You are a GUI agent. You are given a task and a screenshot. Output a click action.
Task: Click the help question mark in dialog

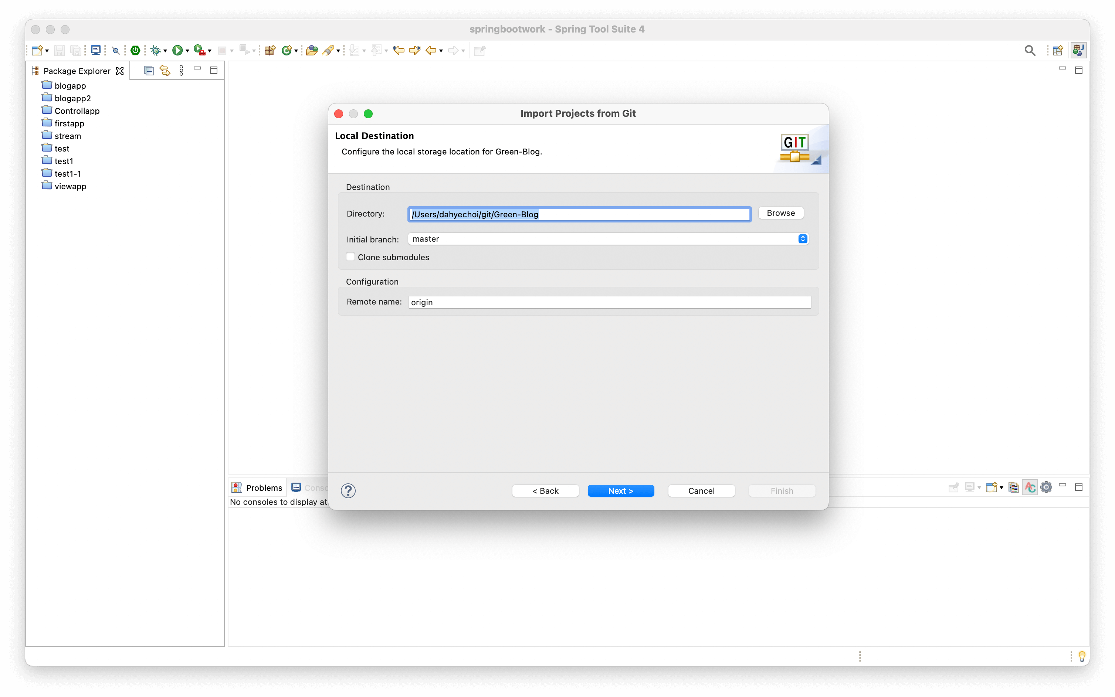[x=348, y=490]
